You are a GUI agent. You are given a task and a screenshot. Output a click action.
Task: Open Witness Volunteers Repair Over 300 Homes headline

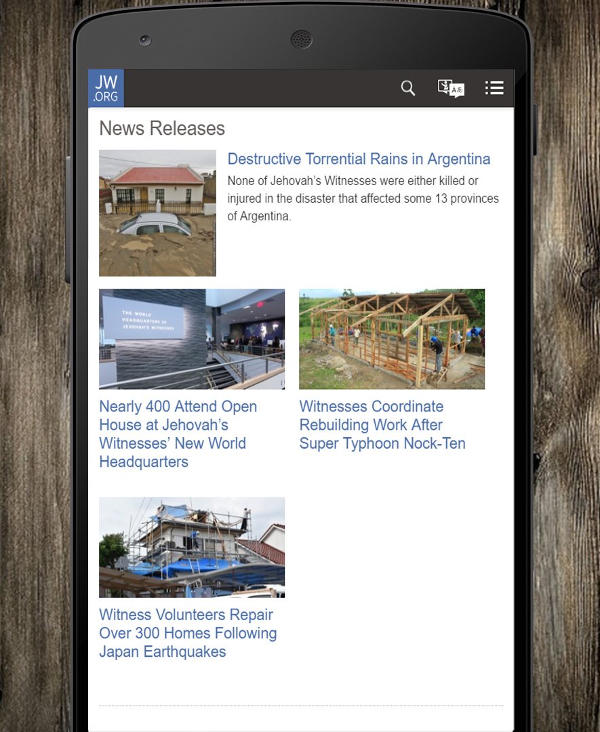click(x=188, y=633)
